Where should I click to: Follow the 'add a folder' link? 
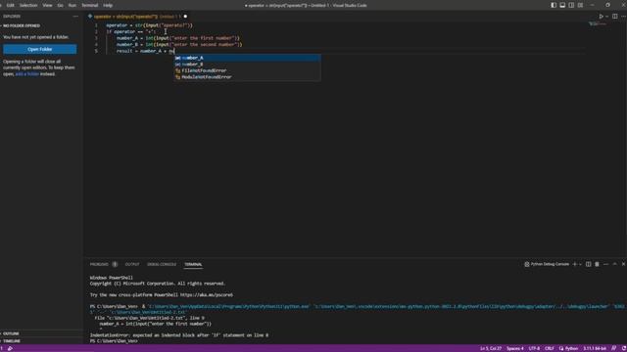tap(27, 74)
